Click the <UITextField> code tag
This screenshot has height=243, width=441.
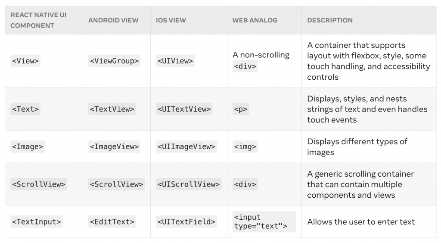186,222
